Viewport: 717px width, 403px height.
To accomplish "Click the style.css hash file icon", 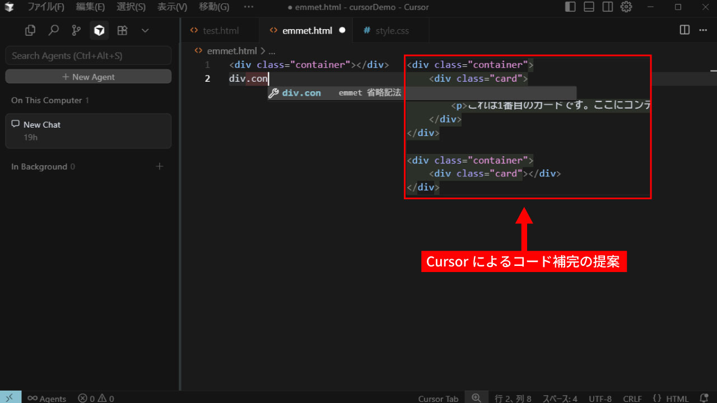I will tap(367, 31).
